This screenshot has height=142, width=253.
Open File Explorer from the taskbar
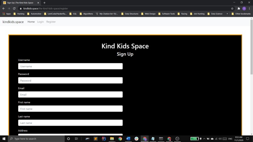[x=112, y=139]
